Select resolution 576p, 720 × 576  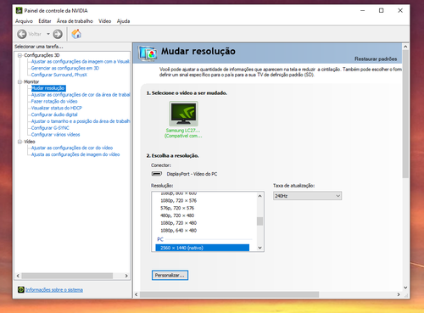point(177,208)
